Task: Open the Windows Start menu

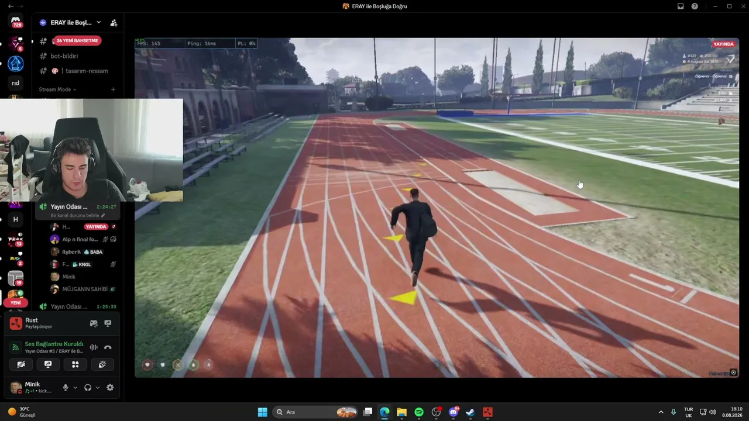Action: [263, 412]
